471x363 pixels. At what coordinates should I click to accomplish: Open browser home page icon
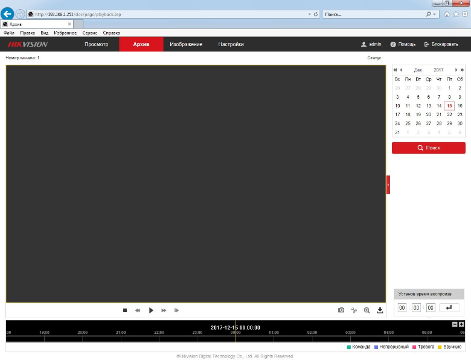click(x=447, y=14)
